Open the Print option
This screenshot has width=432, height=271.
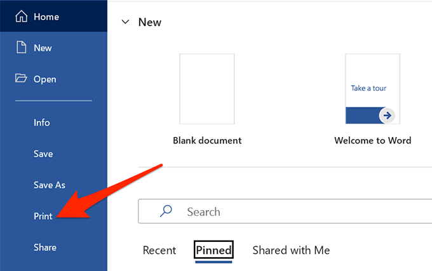tap(43, 216)
